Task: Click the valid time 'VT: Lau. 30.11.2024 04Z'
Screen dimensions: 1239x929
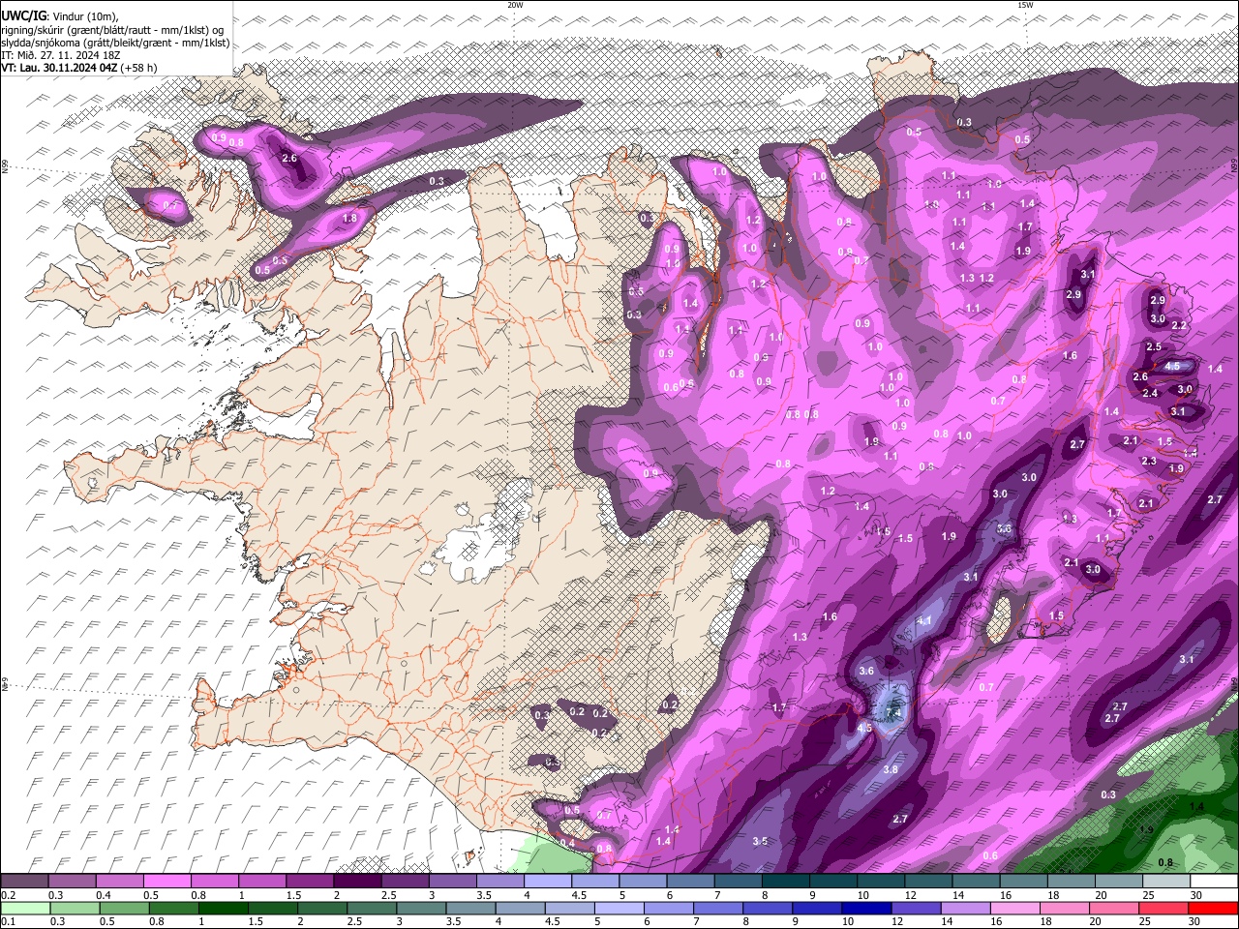Action: coord(60,68)
